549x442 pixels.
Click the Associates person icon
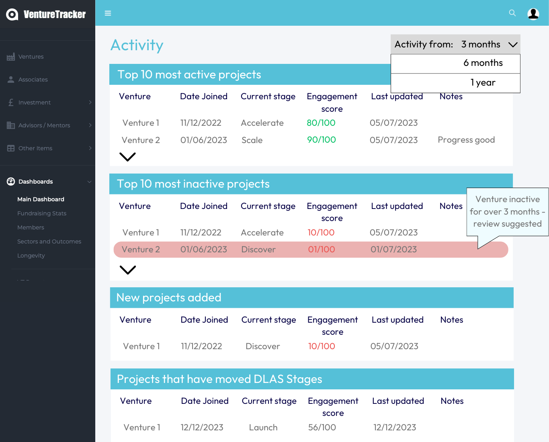pos(11,80)
